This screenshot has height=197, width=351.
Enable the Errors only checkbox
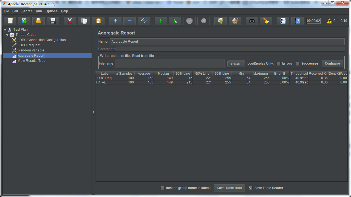coord(278,63)
